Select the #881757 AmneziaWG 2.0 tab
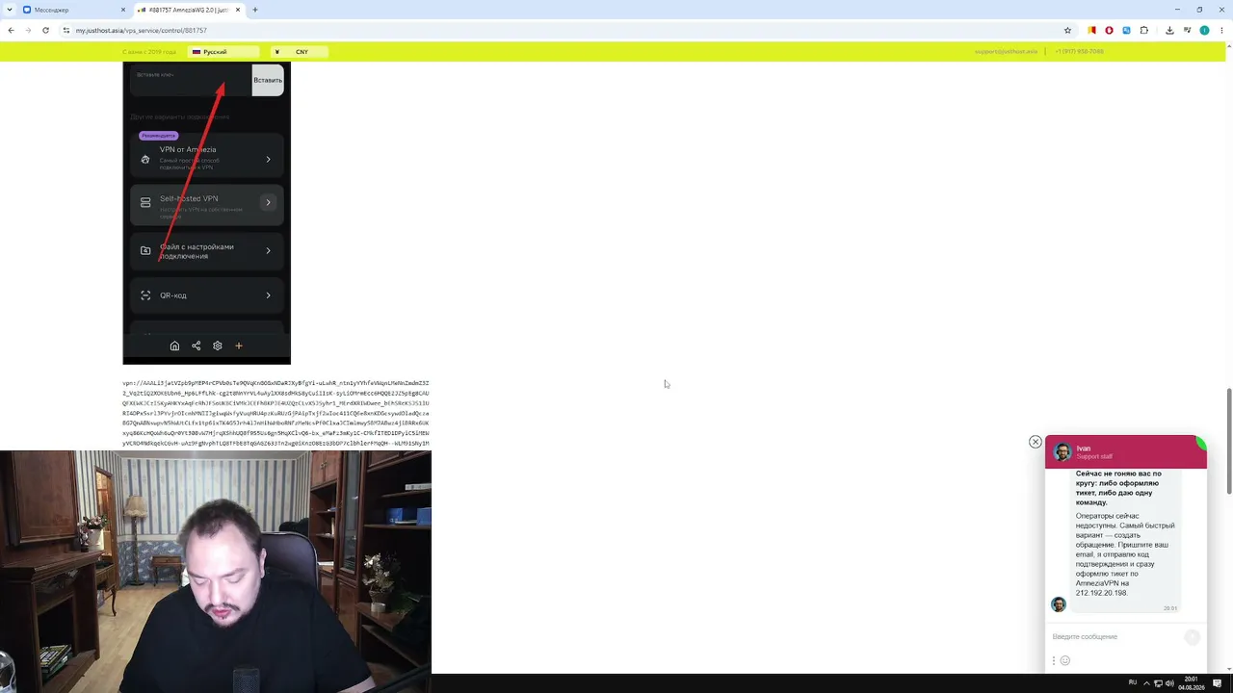The height and width of the screenshot is (693, 1233). pyautogui.click(x=190, y=10)
